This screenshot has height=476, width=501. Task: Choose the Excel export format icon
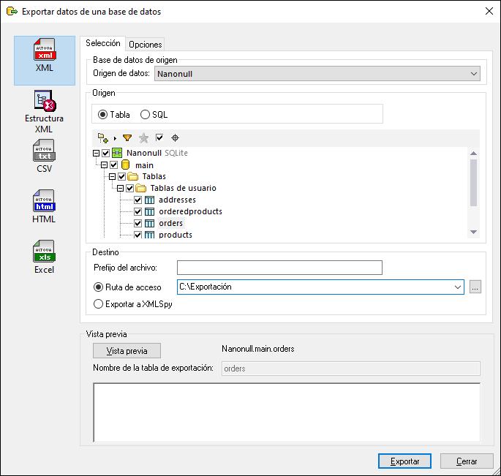click(44, 257)
